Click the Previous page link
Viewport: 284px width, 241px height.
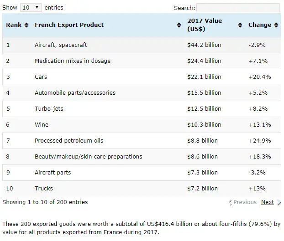[x=245, y=202]
